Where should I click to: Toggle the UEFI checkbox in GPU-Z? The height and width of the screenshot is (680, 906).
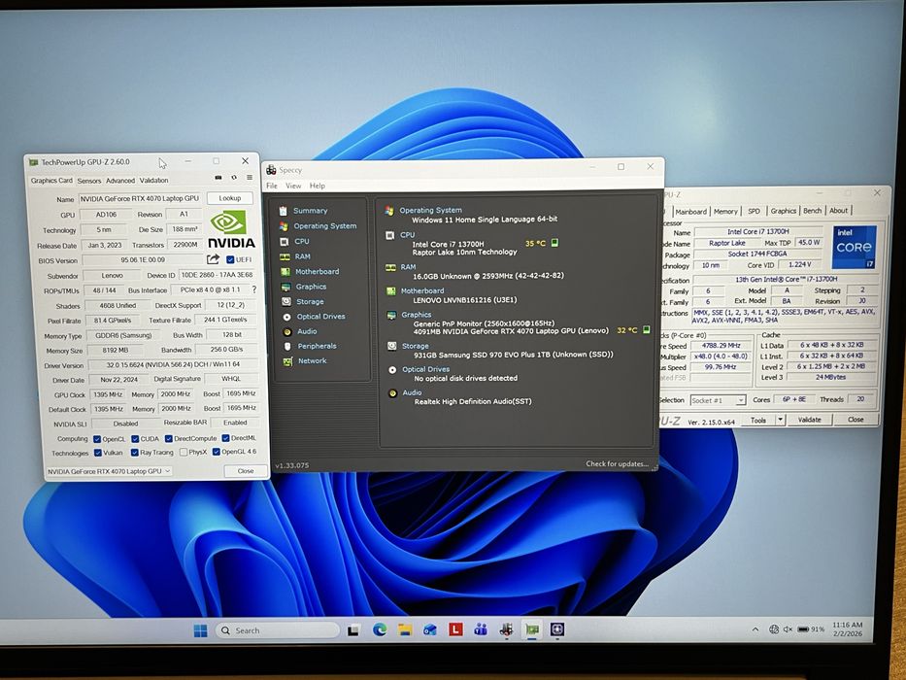click(x=230, y=259)
